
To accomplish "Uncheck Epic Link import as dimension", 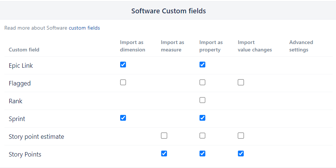I will coord(123,64).
